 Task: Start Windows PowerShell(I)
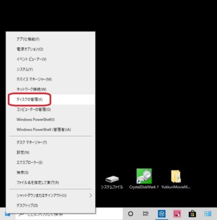coord(51,119)
